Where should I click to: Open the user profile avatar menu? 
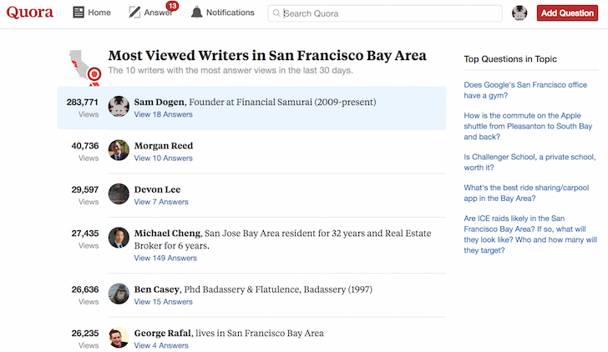(x=519, y=13)
